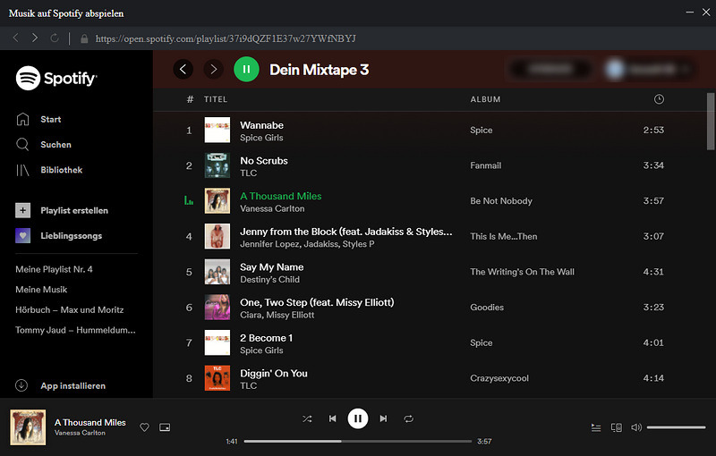Image resolution: width=716 pixels, height=456 pixels.
Task: Open connect to a device icon
Action: 617,427
